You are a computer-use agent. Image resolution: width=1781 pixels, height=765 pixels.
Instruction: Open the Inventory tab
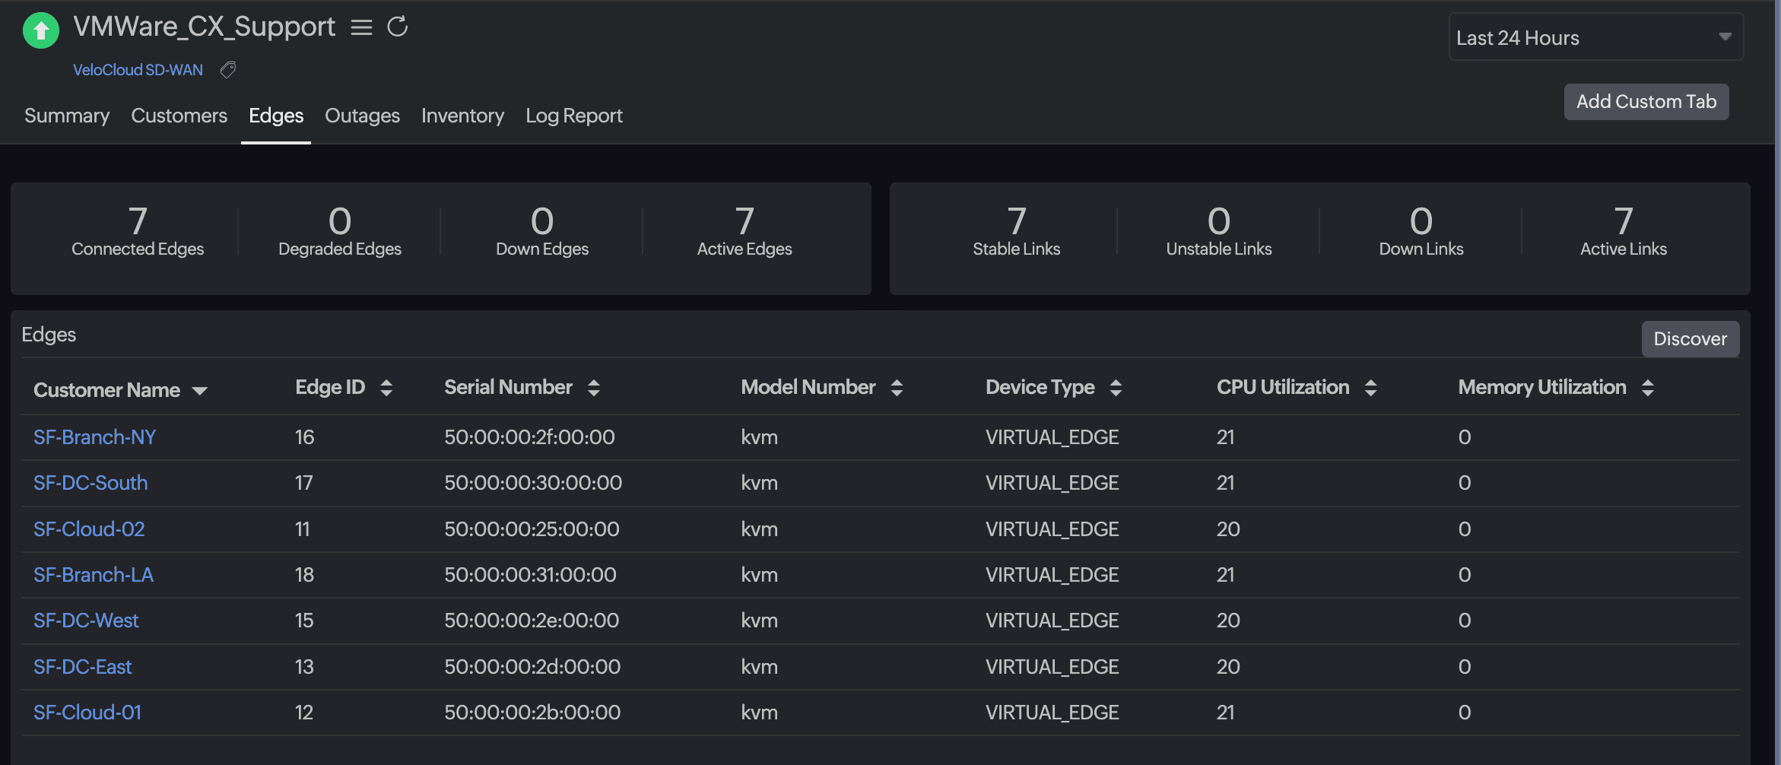[x=462, y=116]
